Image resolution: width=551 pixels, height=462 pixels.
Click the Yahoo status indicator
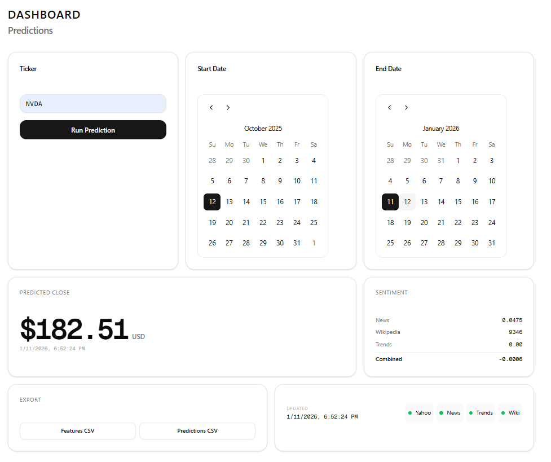(x=420, y=413)
